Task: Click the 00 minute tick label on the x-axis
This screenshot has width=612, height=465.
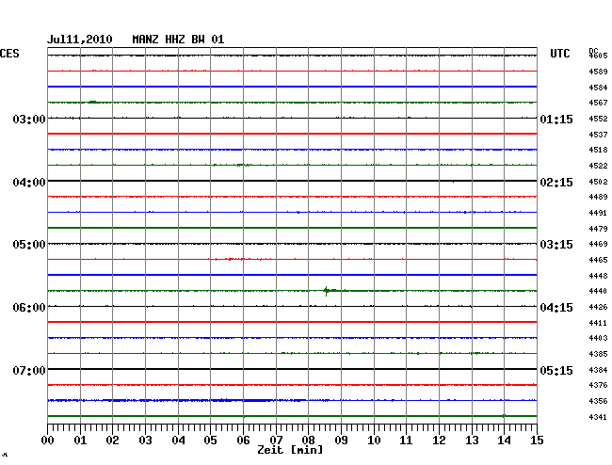Action: pyautogui.click(x=48, y=441)
